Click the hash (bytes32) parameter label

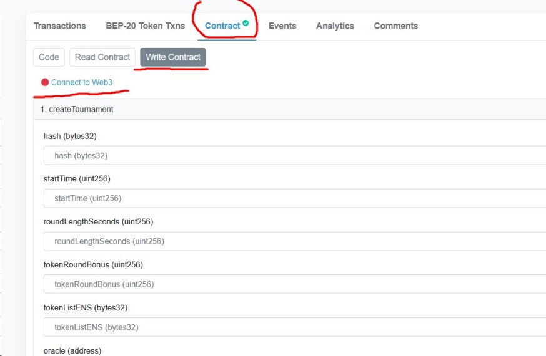70,137
